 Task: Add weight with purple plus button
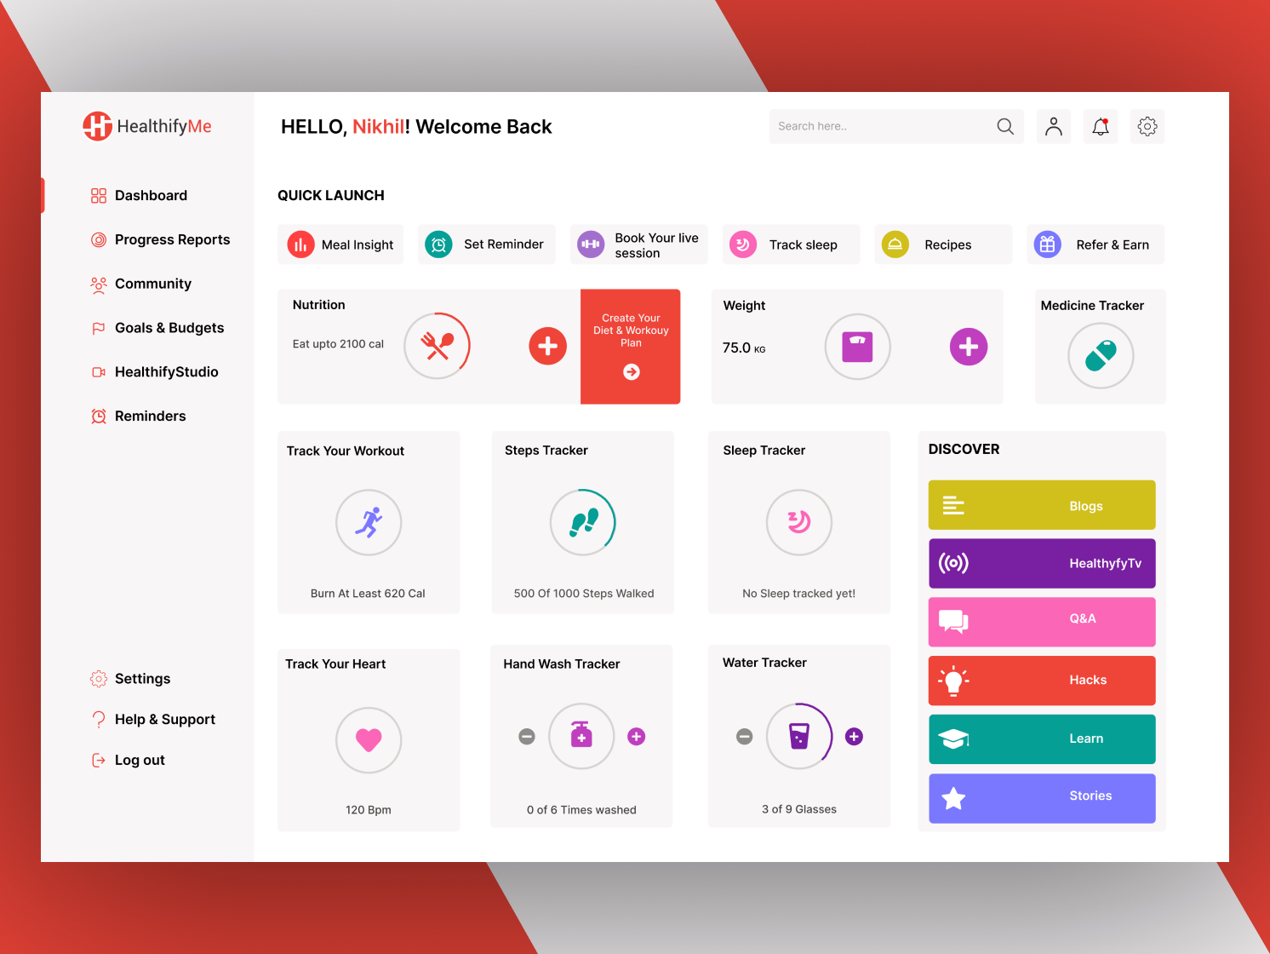tap(969, 347)
